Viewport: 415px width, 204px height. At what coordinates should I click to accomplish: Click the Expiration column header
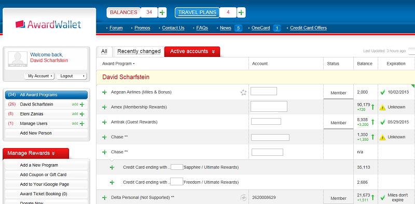(x=396, y=64)
